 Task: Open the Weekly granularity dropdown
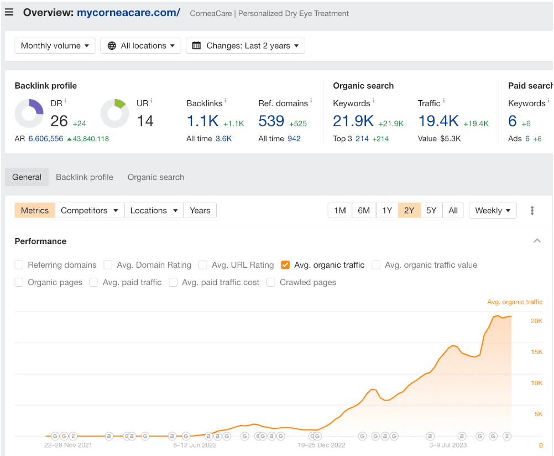pyautogui.click(x=492, y=210)
